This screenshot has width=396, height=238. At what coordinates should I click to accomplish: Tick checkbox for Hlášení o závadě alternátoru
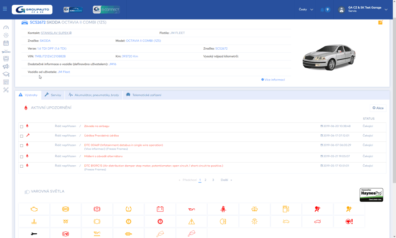tap(21, 157)
